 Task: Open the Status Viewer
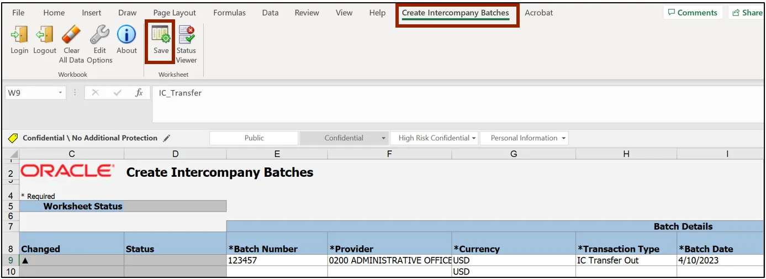pyautogui.click(x=187, y=36)
